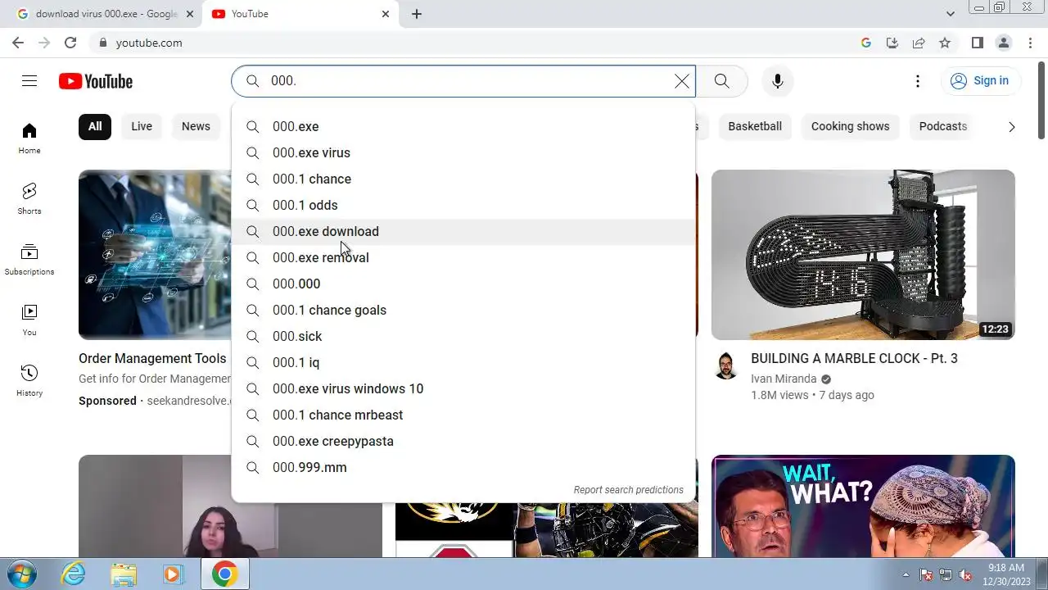
Task: Close the YouTube browser tab
Action: coord(386,14)
